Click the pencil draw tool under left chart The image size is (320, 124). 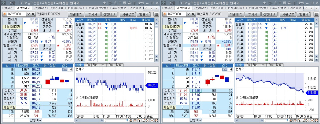click(x=144, y=121)
